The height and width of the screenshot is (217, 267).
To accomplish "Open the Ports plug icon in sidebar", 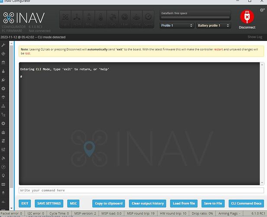I will click(x=3, y=80).
